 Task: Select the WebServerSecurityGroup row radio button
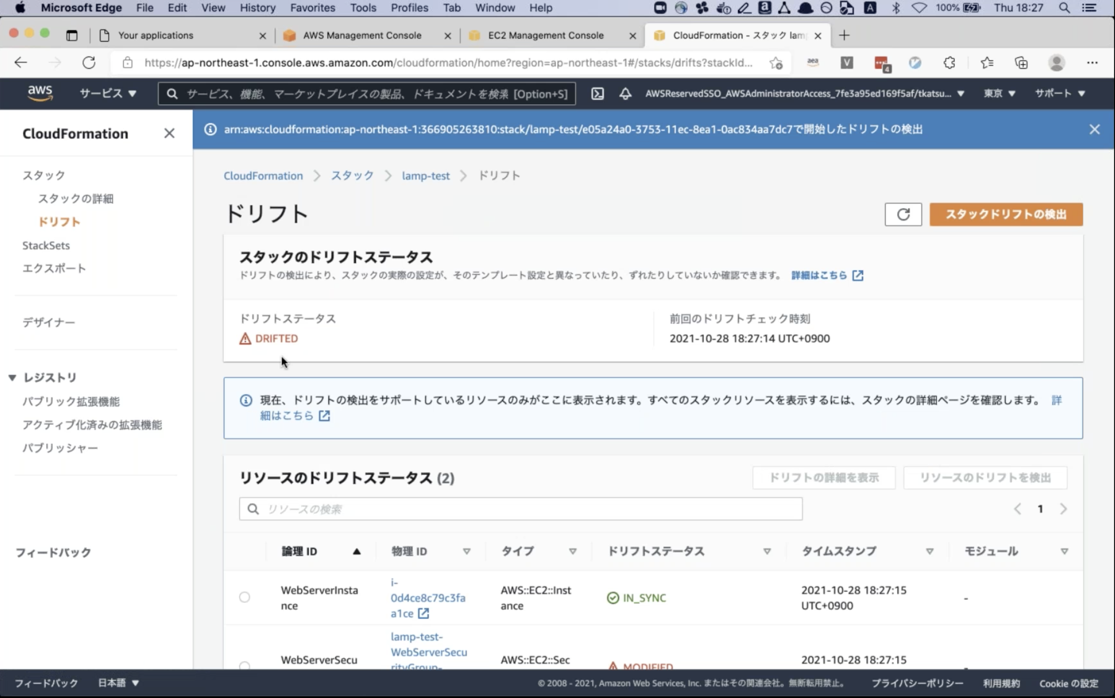pos(244,665)
